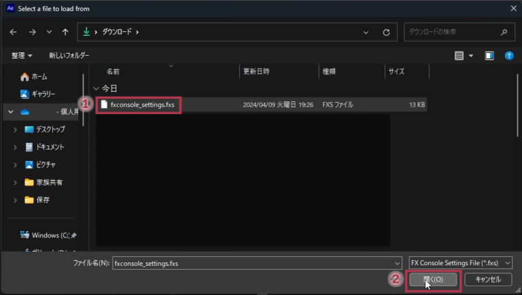Change the view layout icon
Image resolution: width=522 pixels, height=295 pixels.
pyautogui.click(x=459, y=56)
